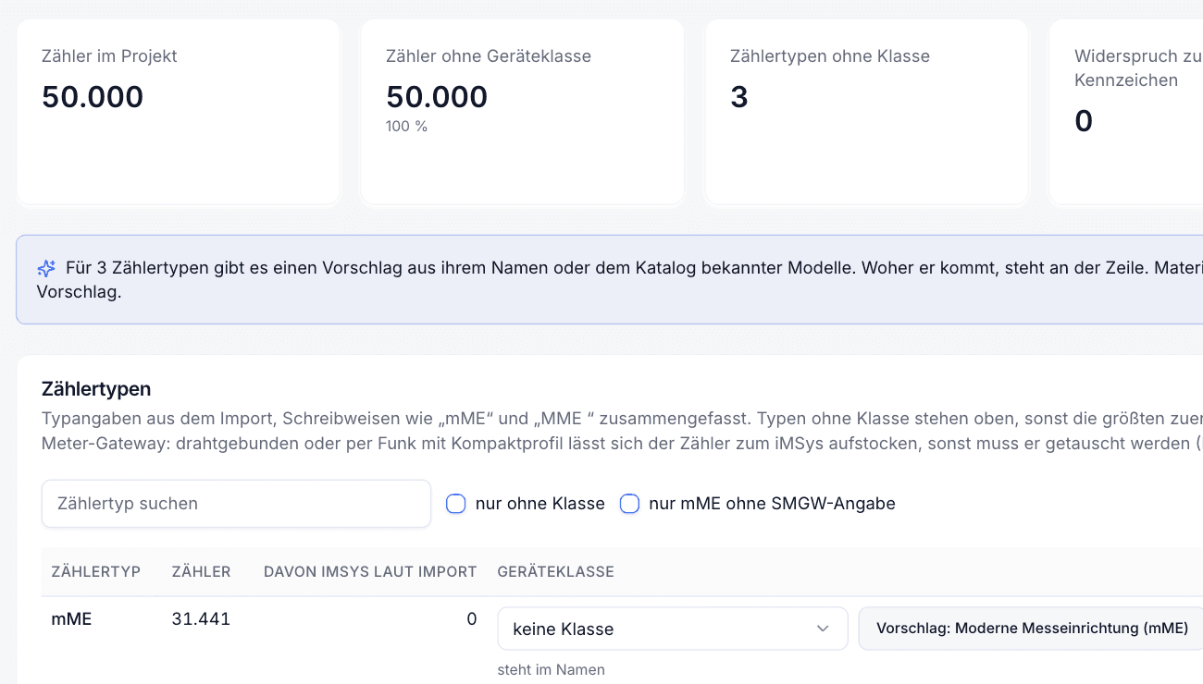Click the iMSys import value '0' for mME
The width and height of the screenshot is (1203, 684).
pyautogui.click(x=472, y=619)
